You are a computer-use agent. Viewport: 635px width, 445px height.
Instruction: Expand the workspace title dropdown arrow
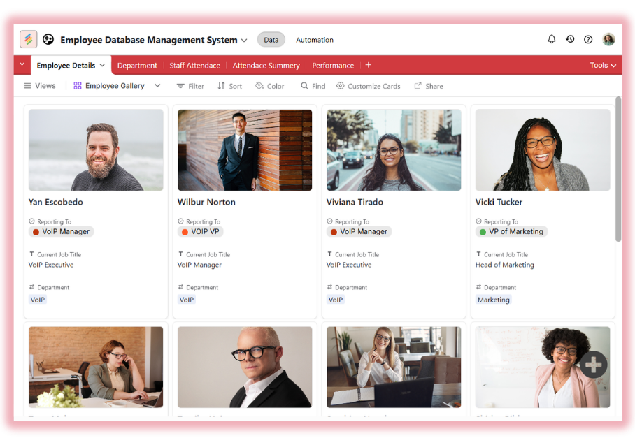244,41
